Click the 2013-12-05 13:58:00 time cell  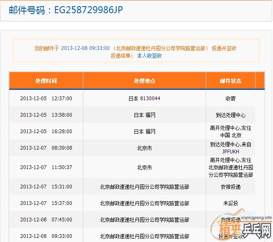[x=46, y=115]
